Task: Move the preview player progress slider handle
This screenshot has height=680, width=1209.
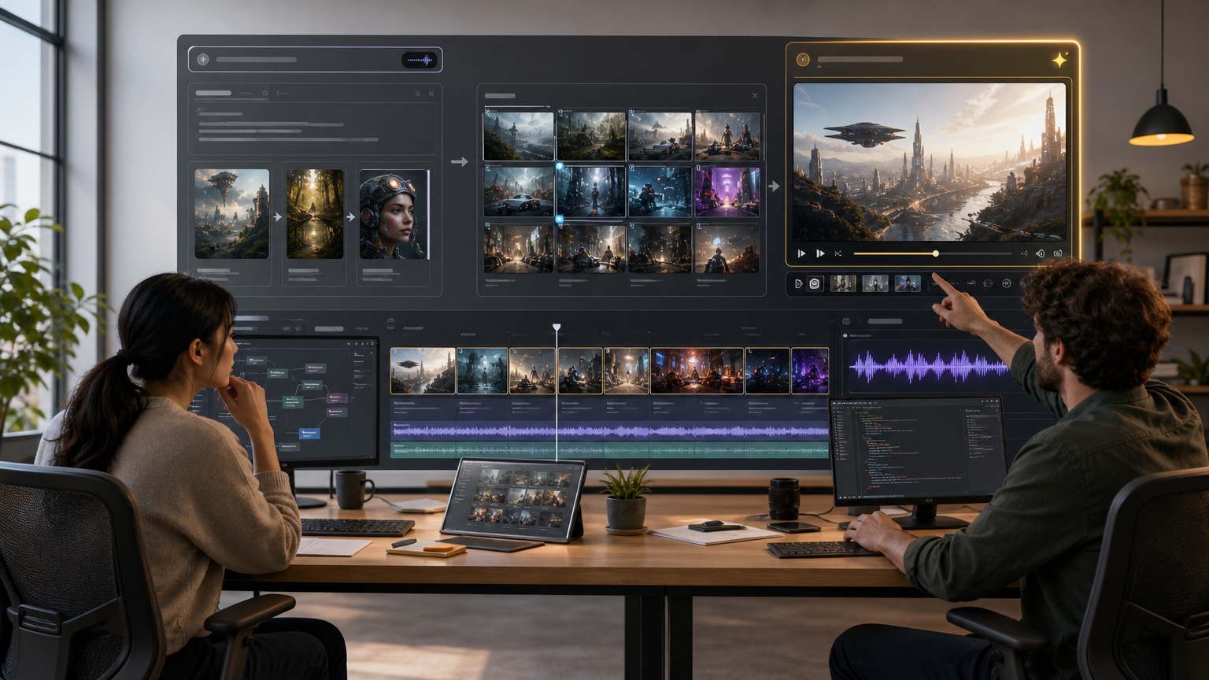Action: pos(936,253)
